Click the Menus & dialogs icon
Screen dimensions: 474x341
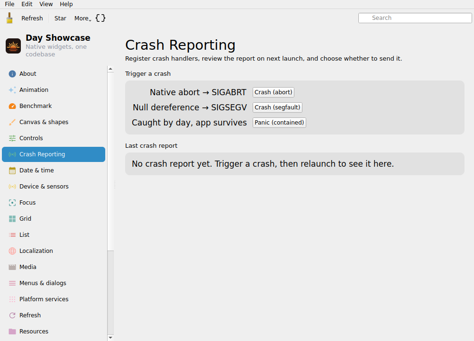coord(12,283)
